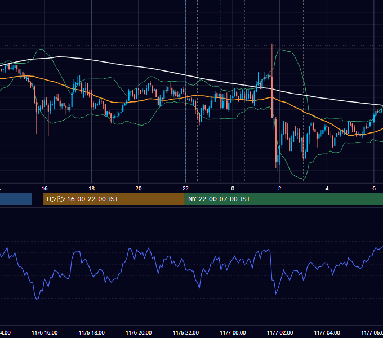Click the 2 hour label on price chart axis
The image size is (383, 338).
pos(280,189)
